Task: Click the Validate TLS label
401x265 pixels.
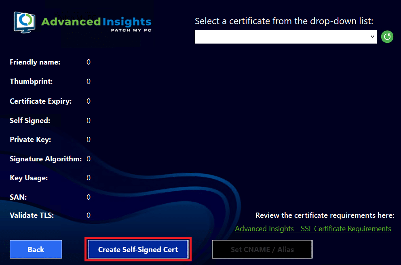Action: pos(32,215)
